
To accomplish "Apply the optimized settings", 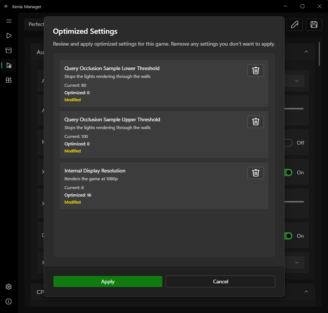I will click(107, 281).
